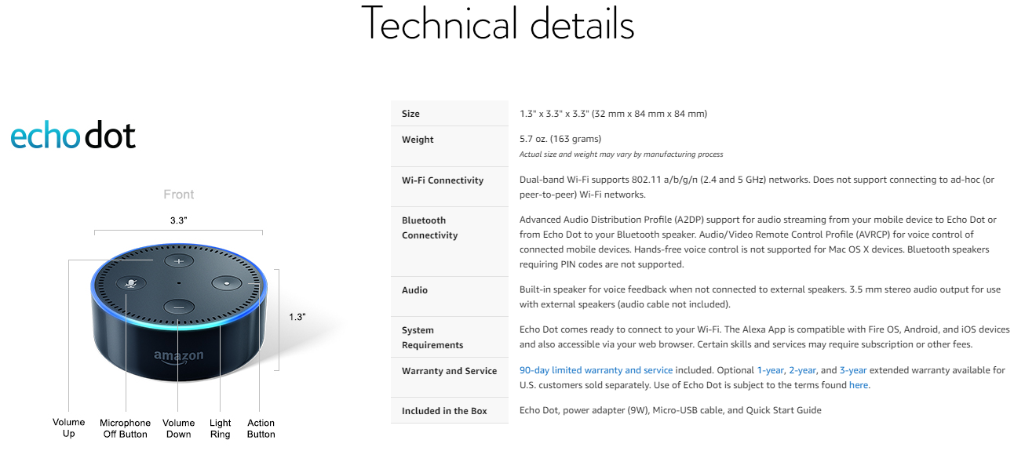Viewport: 1025px width, 451px height.
Task: Click the "Volume Up" caption
Action: pos(68,428)
